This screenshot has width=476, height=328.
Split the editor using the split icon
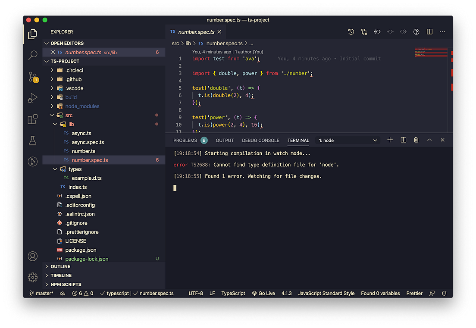429,31
